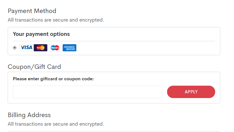Select the American Express logo
Viewport: 234px width, 132px height.
(x=69, y=48)
